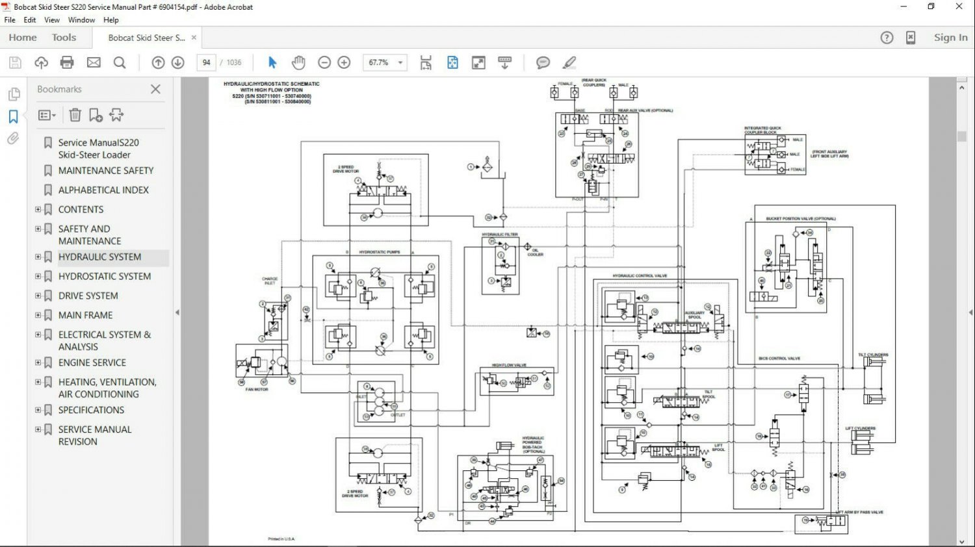
Task: Click the scrollbar down arrow
Action: click(x=962, y=541)
